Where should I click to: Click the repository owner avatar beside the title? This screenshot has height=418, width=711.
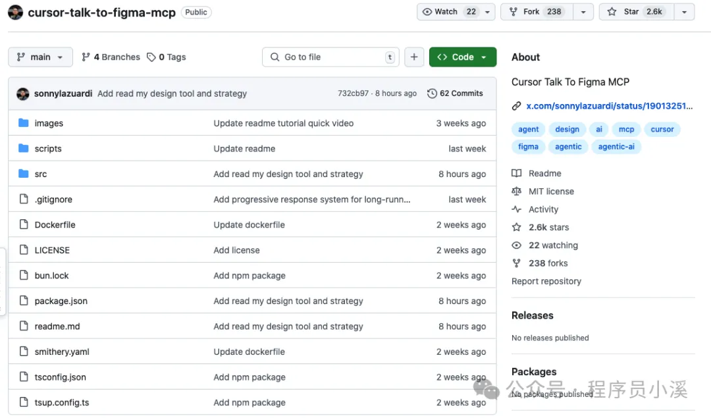(15, 13)
